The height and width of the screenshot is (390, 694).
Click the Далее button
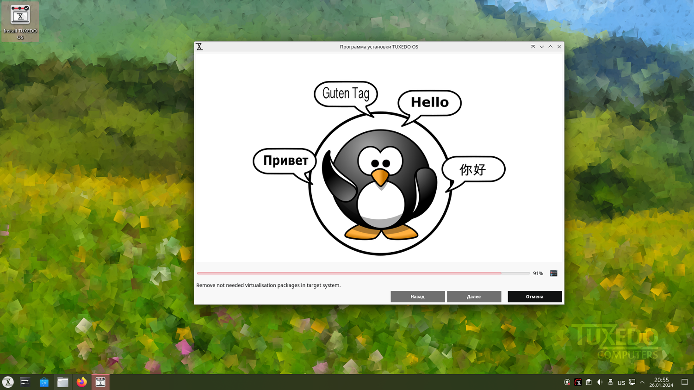474,297
